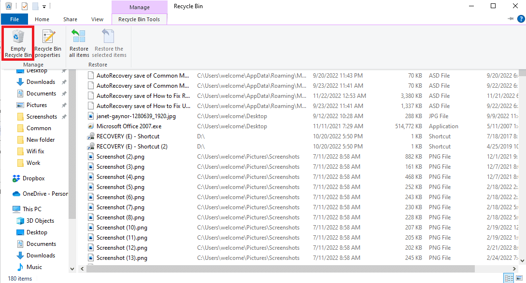Click the Empty Recycle Bin icon
Viewport: 526px width, 283px height.
point(18,43)
